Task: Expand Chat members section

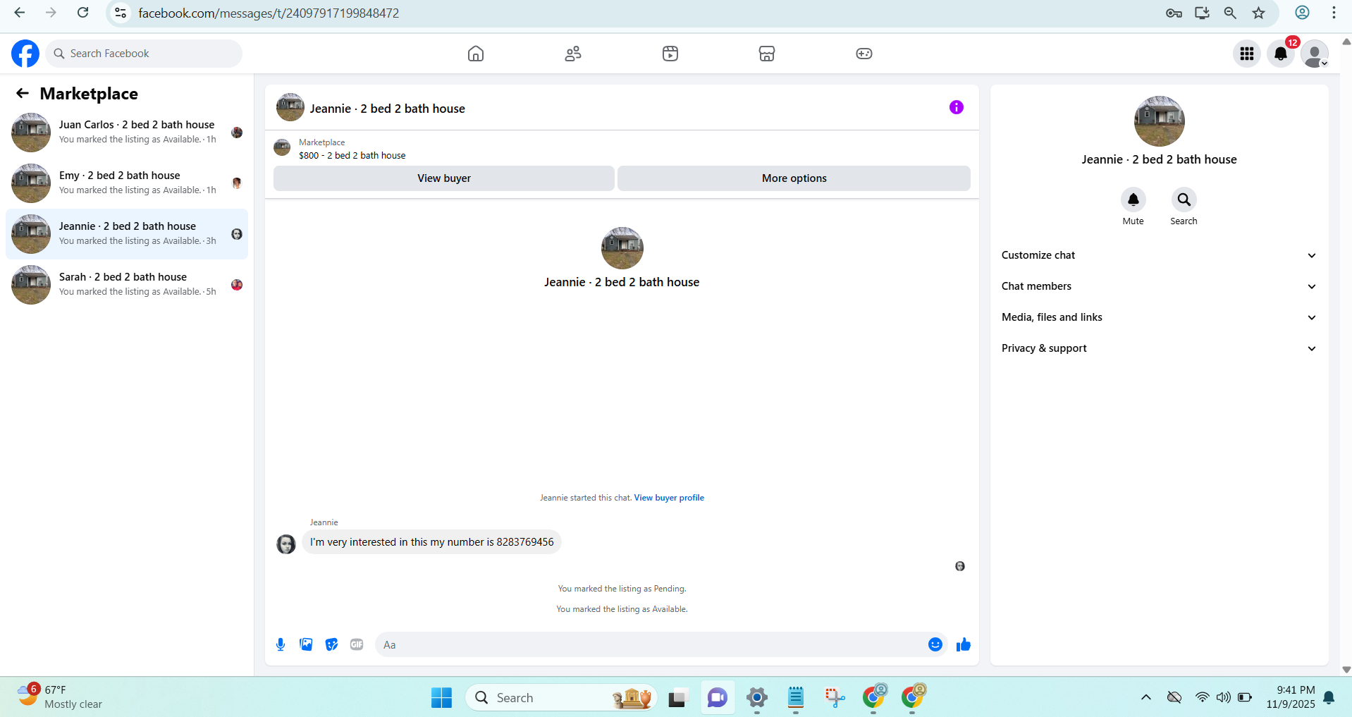Action: [x=1159, y=286]
